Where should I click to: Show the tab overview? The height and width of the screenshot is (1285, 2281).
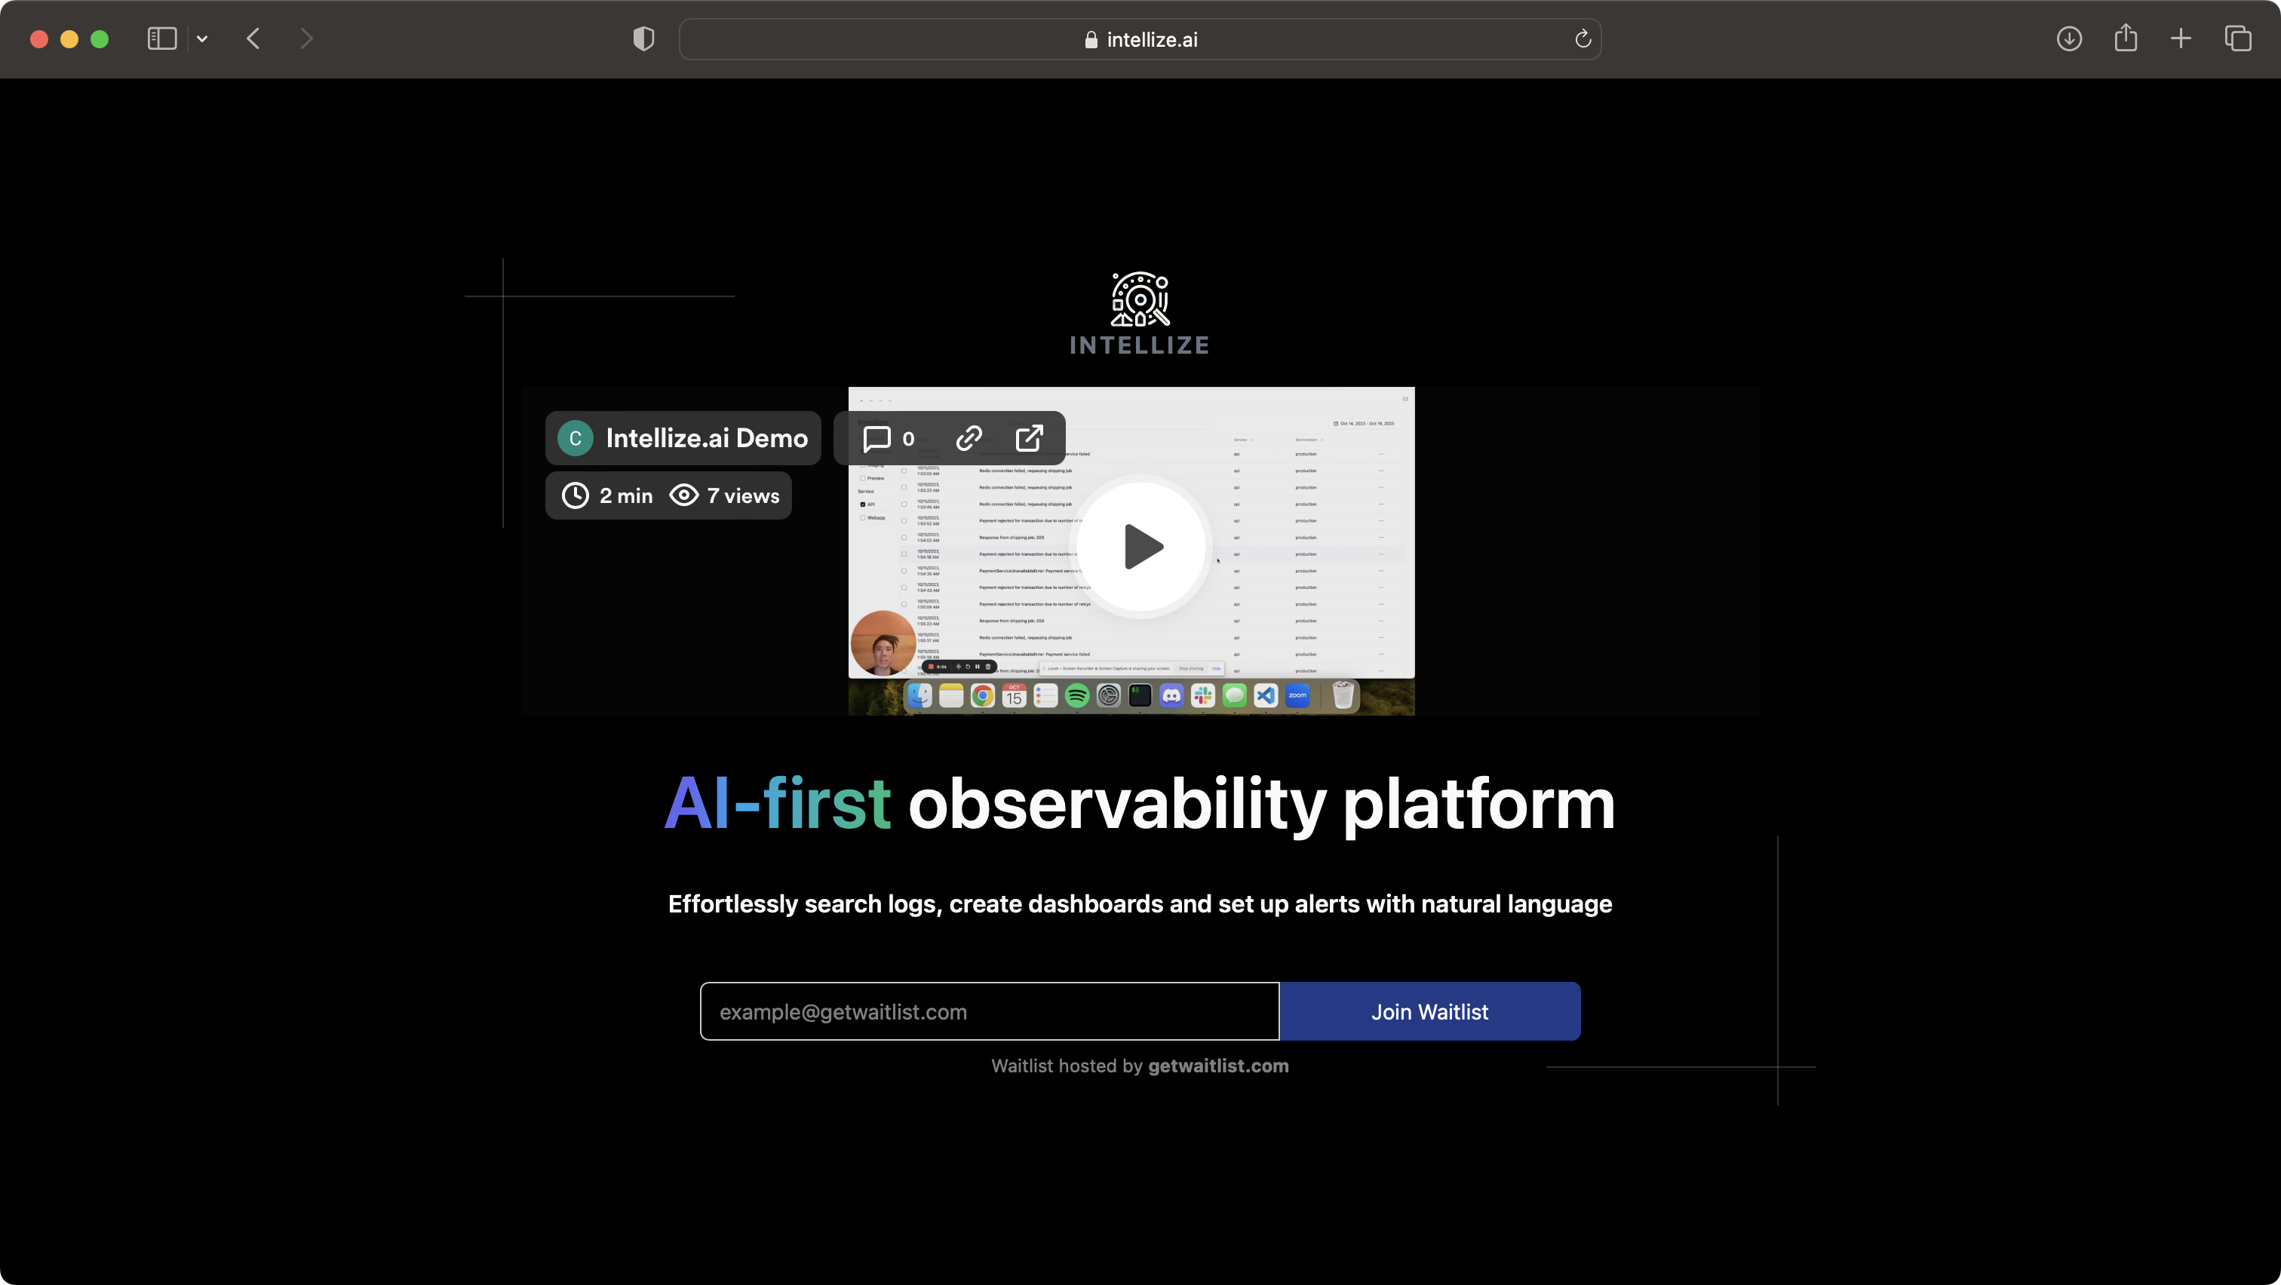click(2239, 39)
